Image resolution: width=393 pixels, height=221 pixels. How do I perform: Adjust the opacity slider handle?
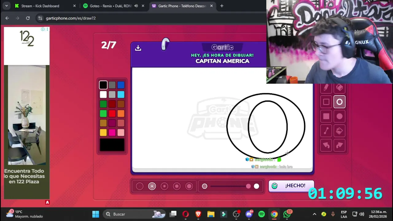(x=248, y=186)
